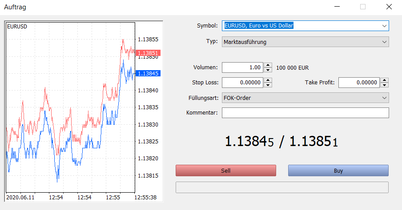Click the red ask price label 1.13851
The height and width of the screenshot is (210, 402).
point(148,53)
